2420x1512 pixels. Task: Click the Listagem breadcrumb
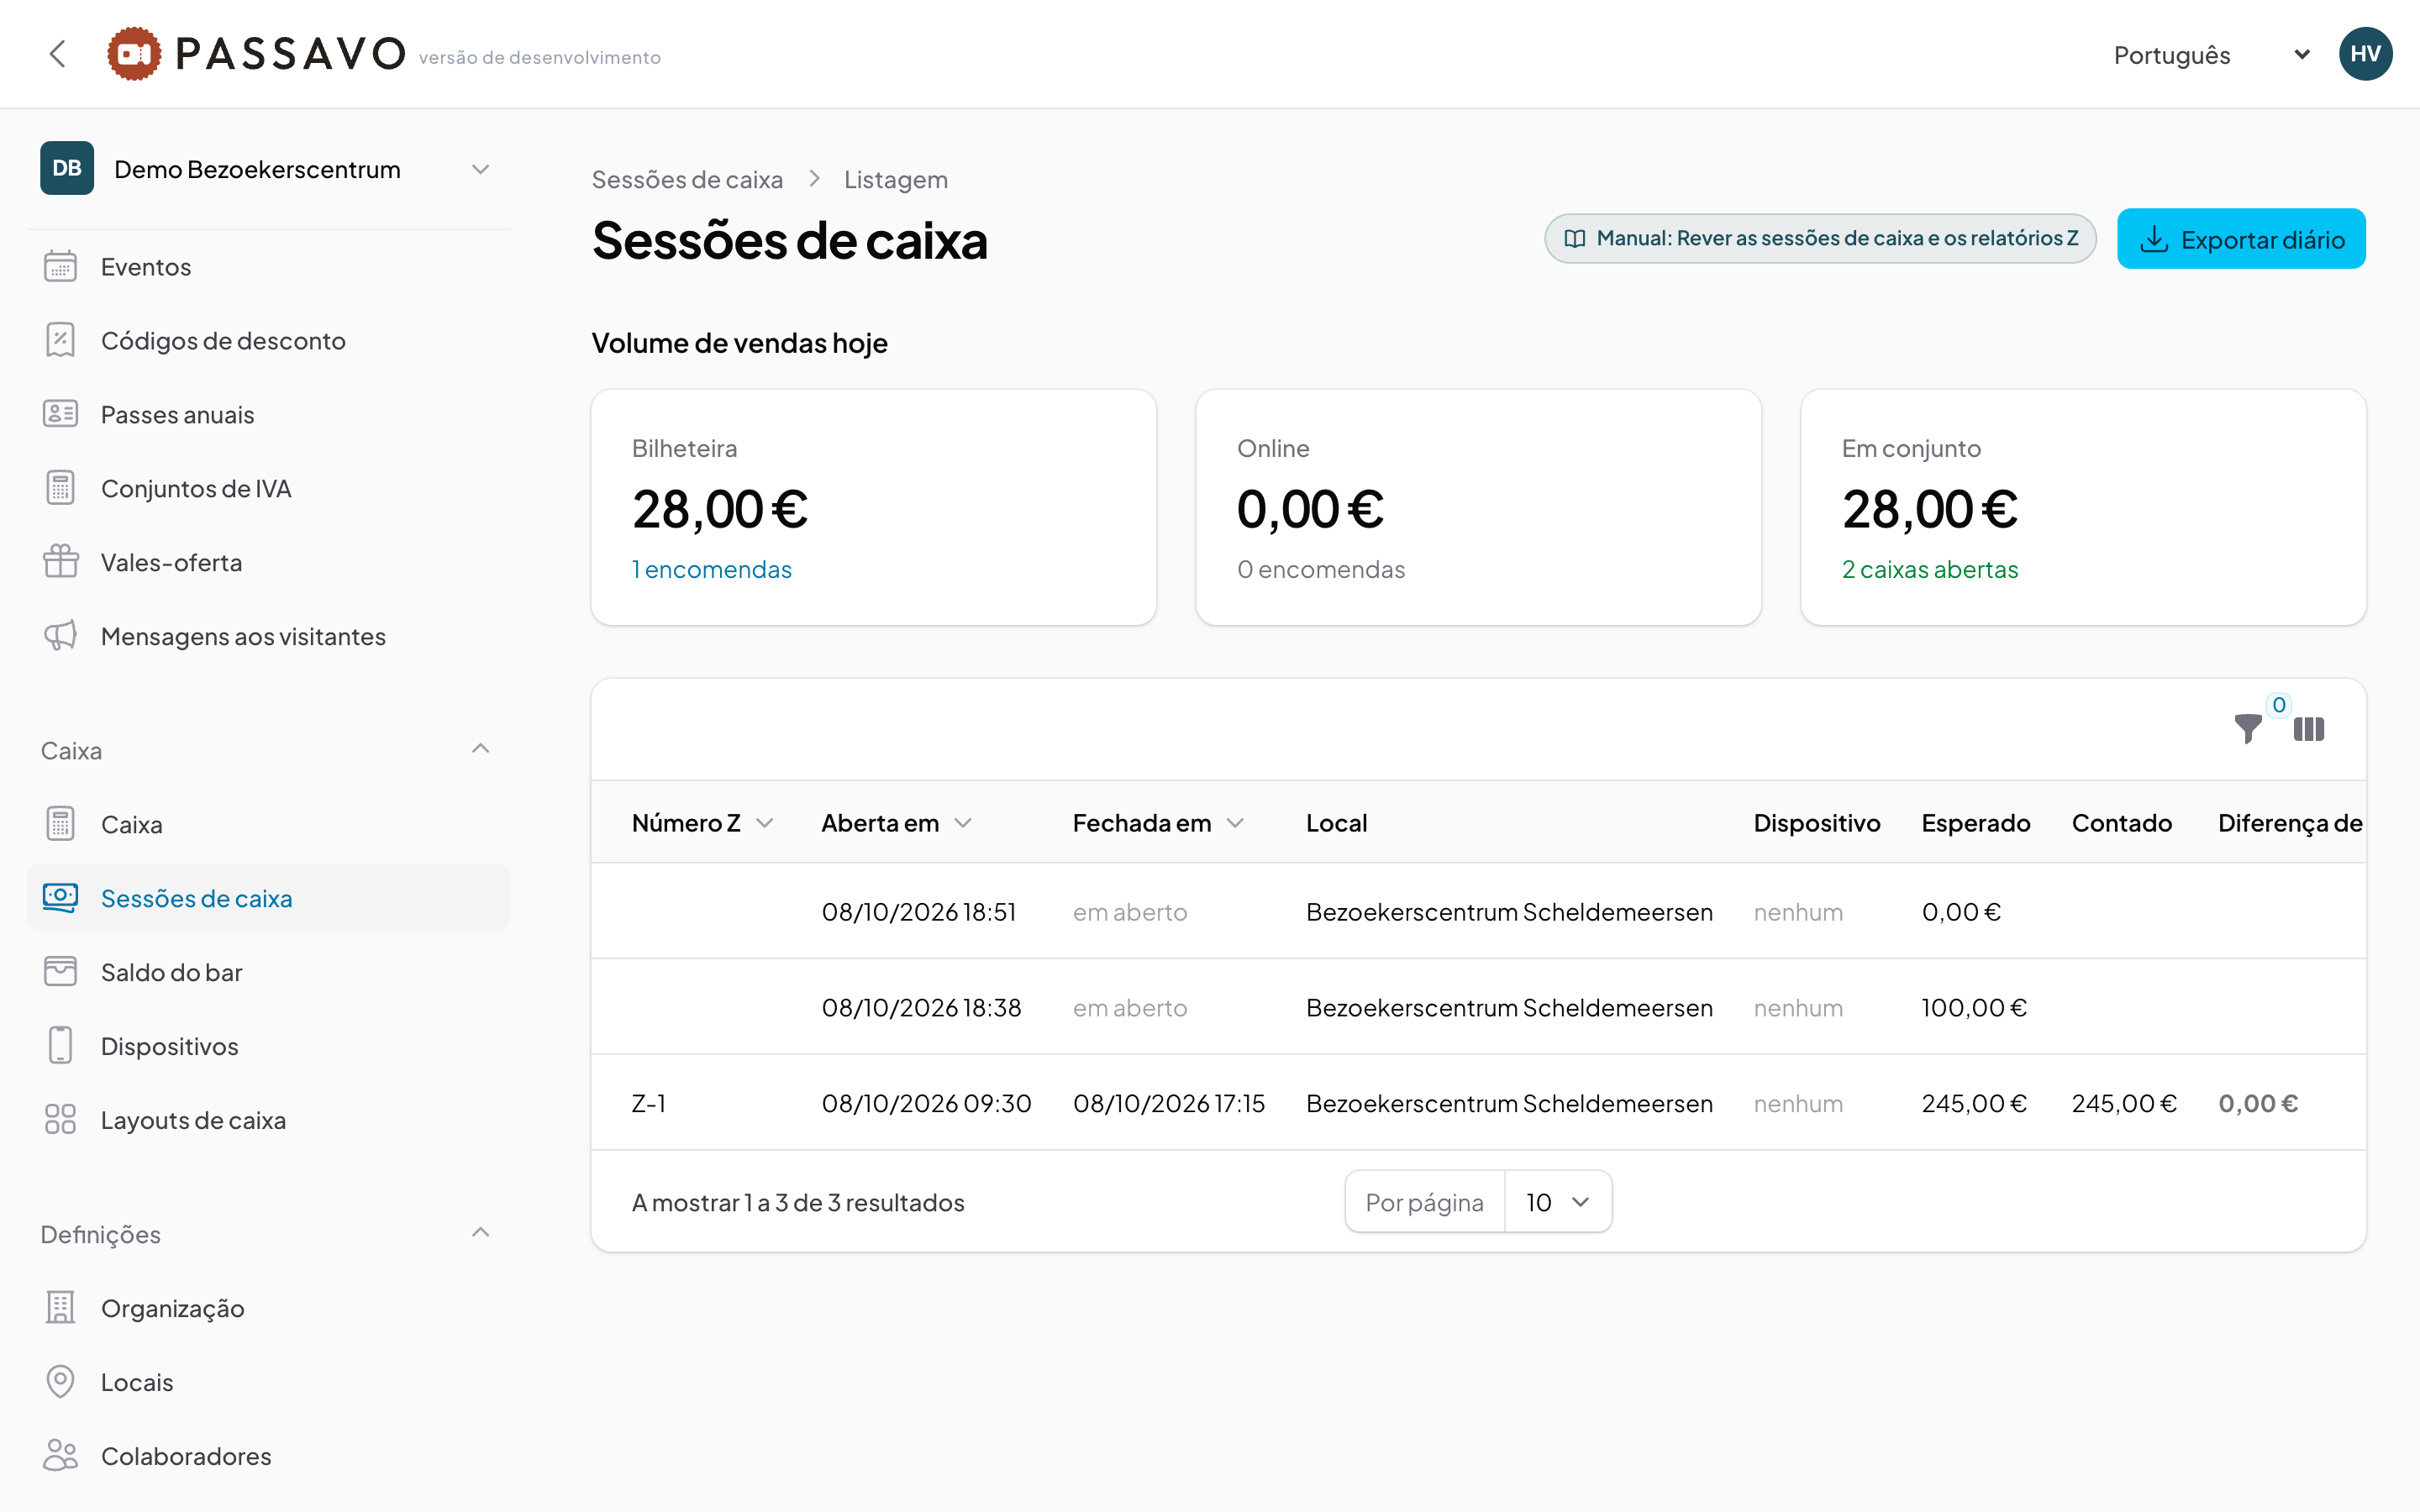pos(896,180)
